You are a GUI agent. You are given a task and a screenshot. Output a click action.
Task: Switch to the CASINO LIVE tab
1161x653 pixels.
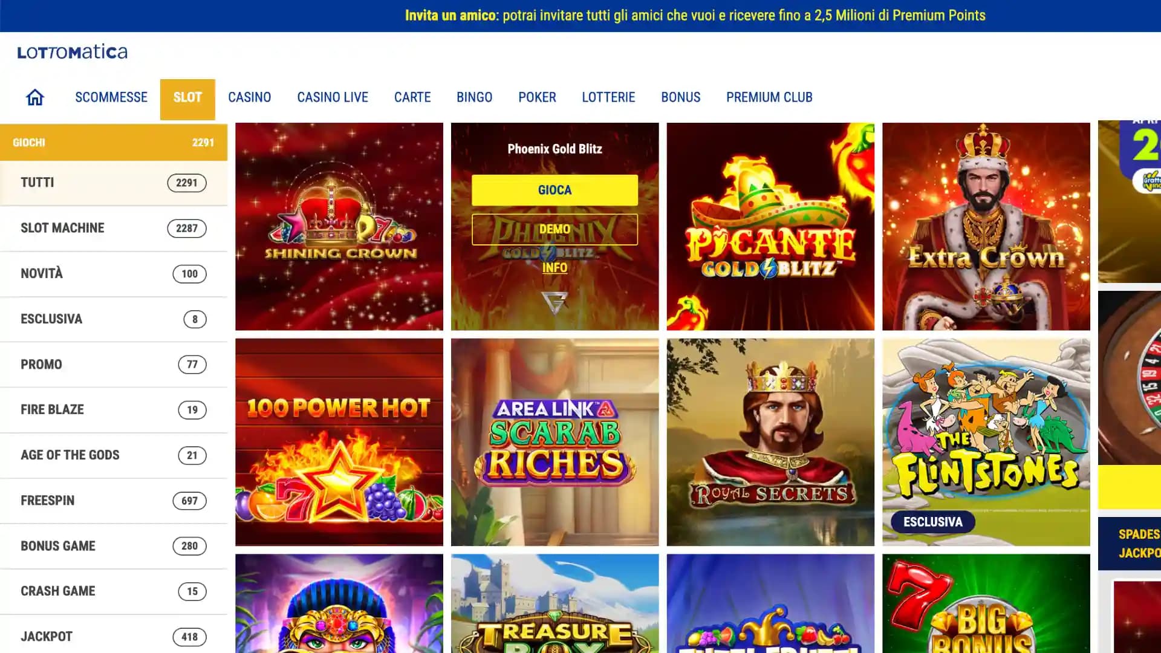333,97
